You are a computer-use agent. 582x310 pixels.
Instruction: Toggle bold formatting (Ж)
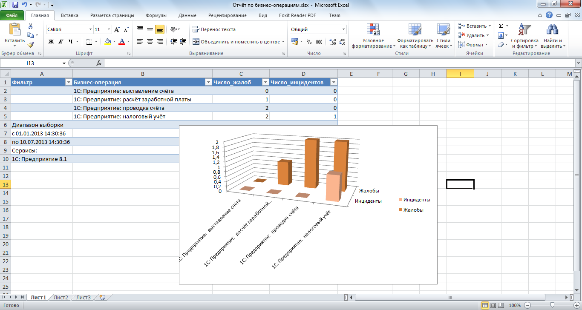(x=51, y=42)
